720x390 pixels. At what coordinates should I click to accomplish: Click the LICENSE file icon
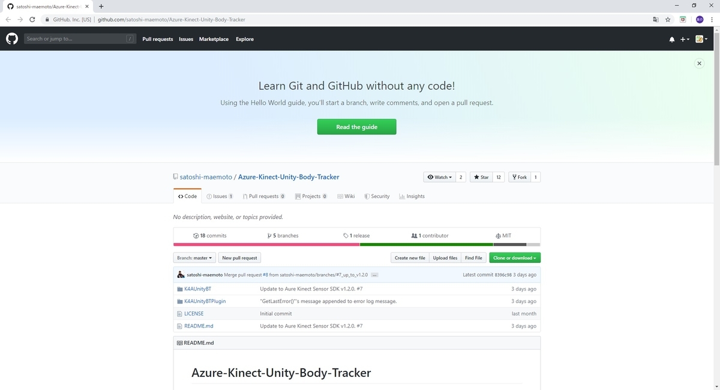click(179, 314)
